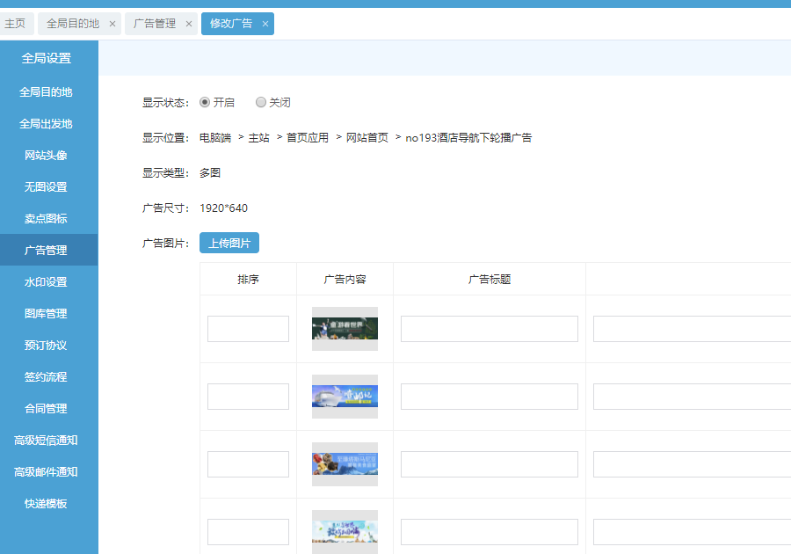Click the 上传图片 button
This screenshot has width=791, height=554.
(x=229, y=243)
